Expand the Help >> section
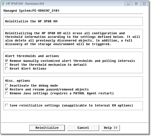The height and width of the screenshot is (136, 151). coord(111,128)
